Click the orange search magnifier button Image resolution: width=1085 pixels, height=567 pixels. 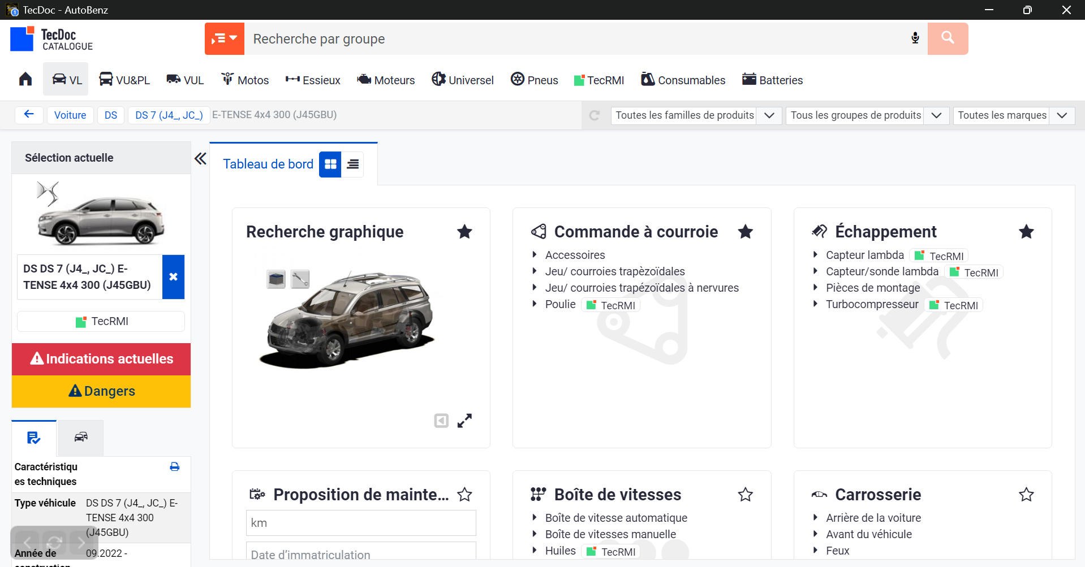[x=948, y=38]
